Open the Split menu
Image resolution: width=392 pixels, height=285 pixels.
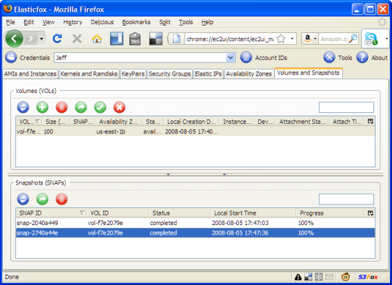coord(165,22)
